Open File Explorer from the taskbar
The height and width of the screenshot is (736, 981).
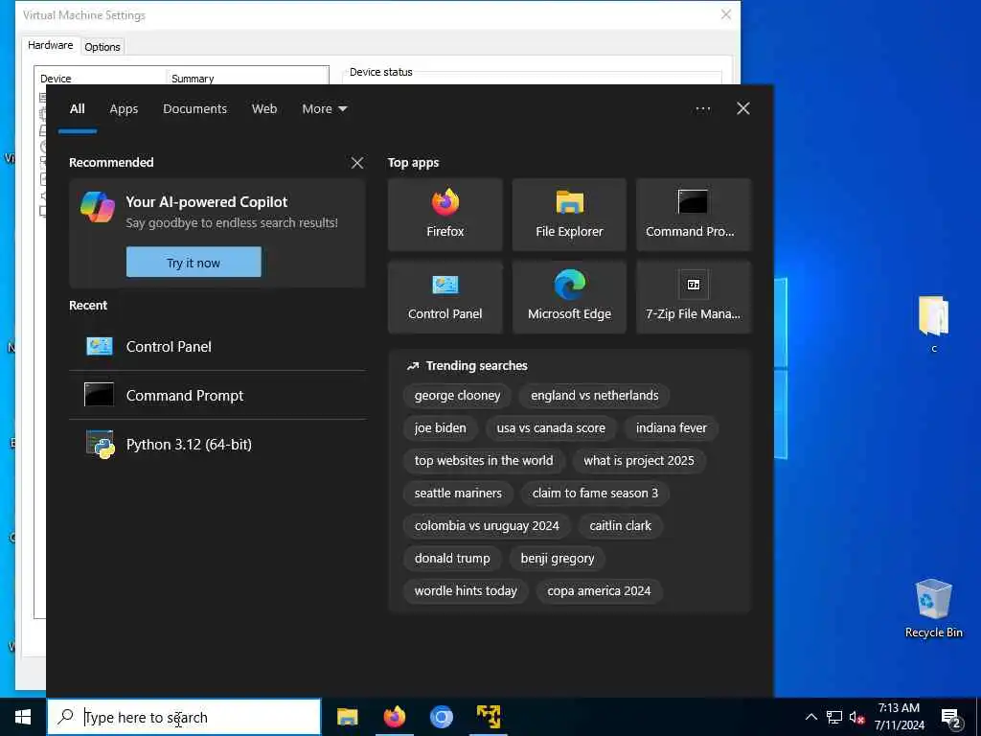347,717
